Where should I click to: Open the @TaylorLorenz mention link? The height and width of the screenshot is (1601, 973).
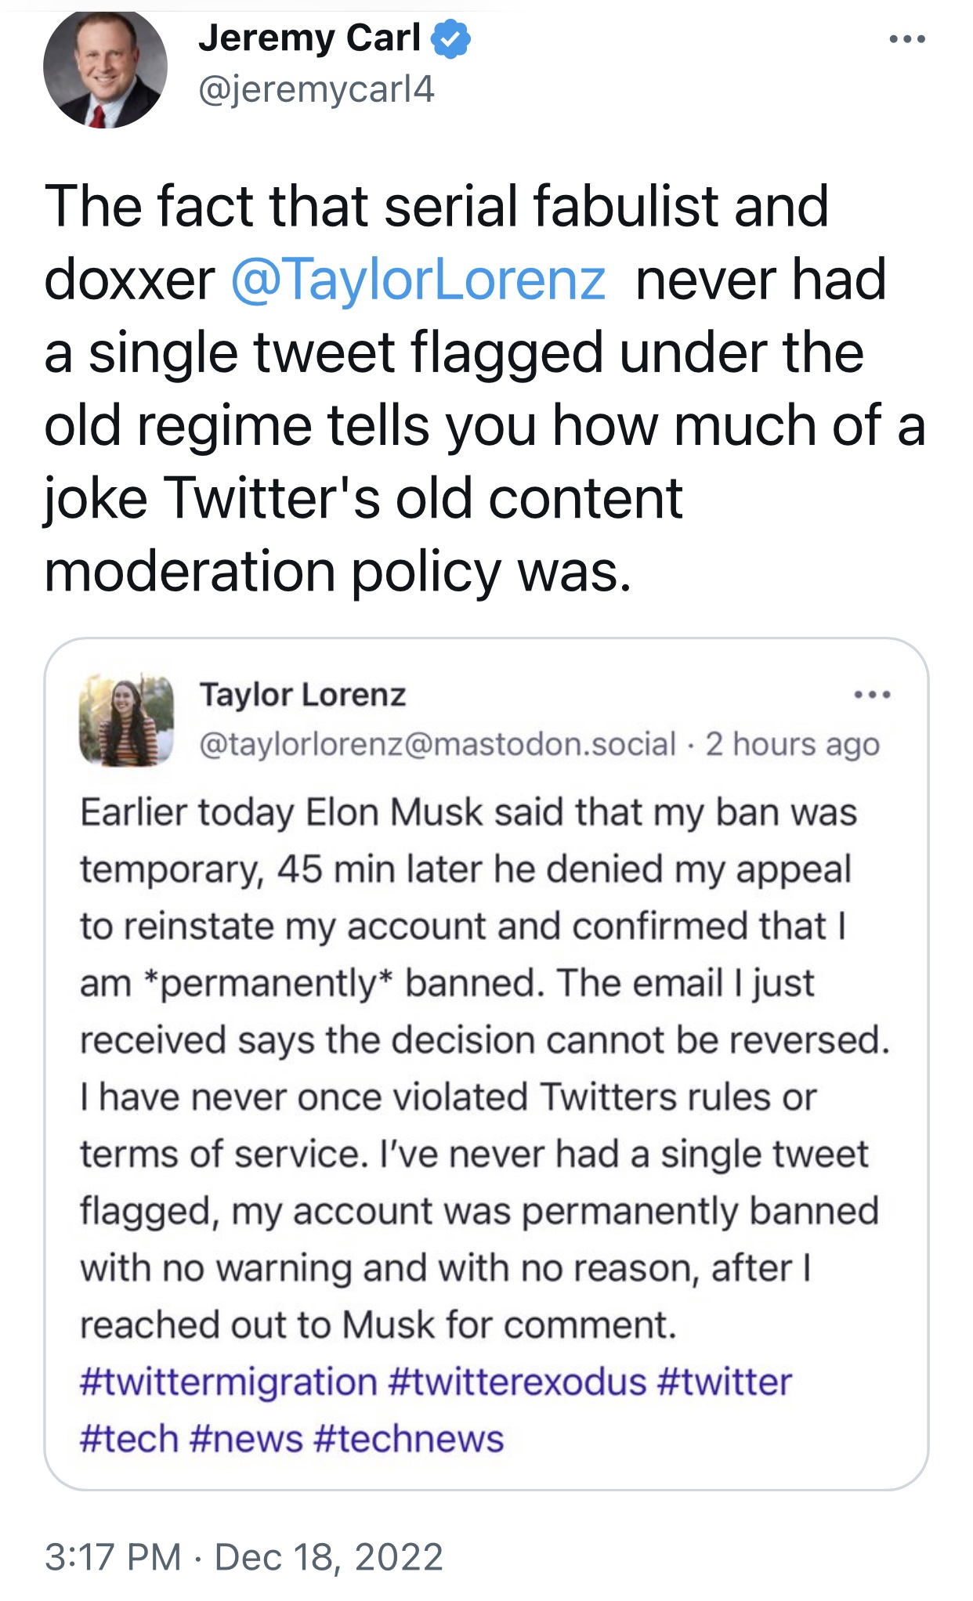(x=418, y=280)
